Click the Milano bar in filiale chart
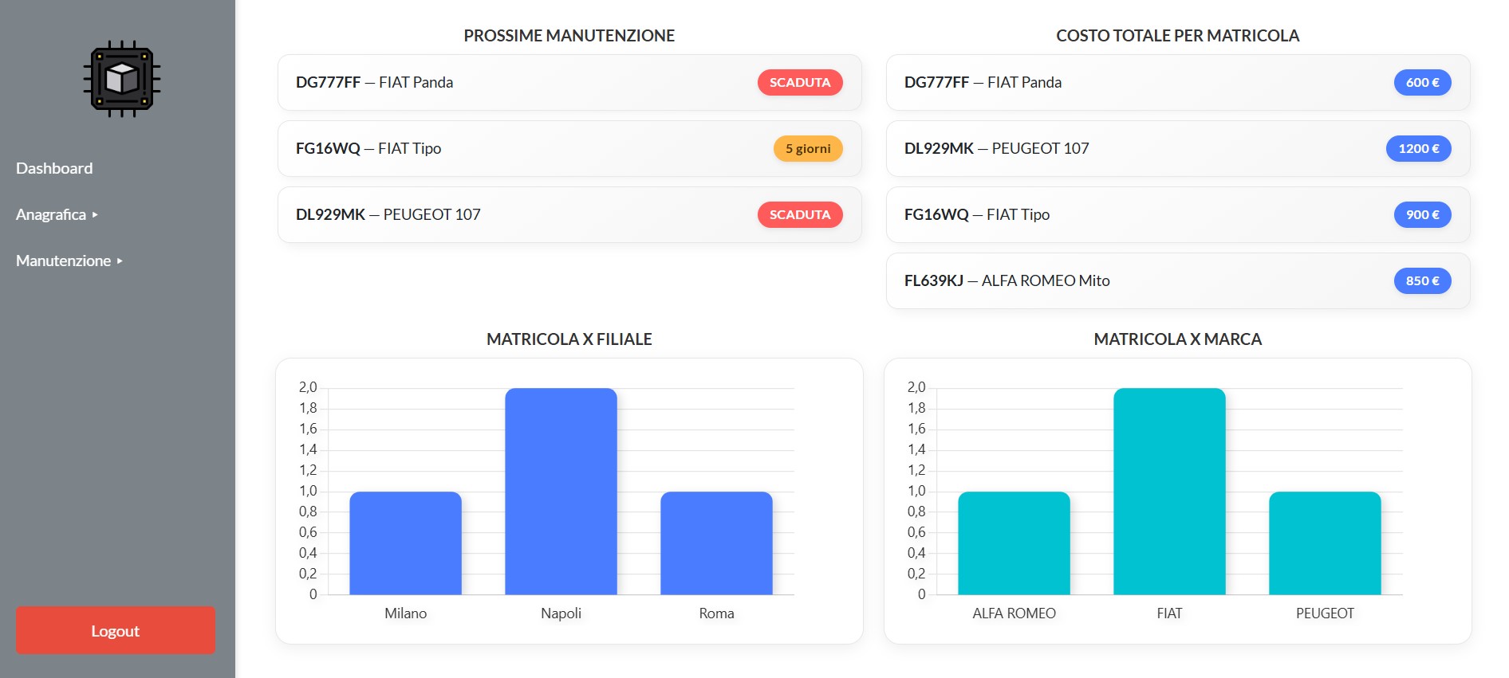The width and height of the screenshot is (1509, 678). click(x=405, y=543)
